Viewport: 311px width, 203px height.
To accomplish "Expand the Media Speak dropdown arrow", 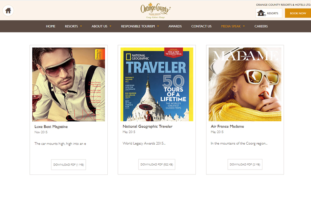I will tap(244, 26).
